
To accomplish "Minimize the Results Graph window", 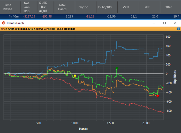I will (x=154, y=23).
